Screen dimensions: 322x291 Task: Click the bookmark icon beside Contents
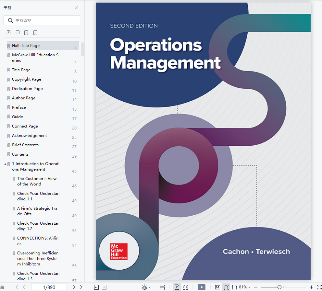[9, 154]
